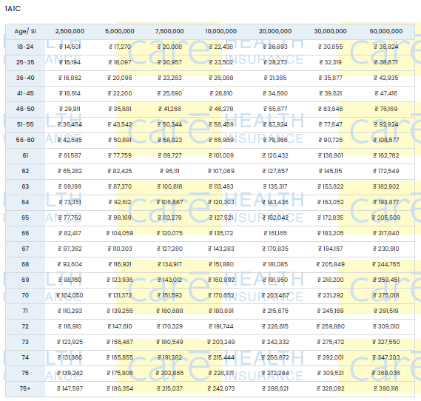Click the premium cell showing 14,501
Image resolution: width=421 pixels, height=401 pixels.
[x=70, y=47]
